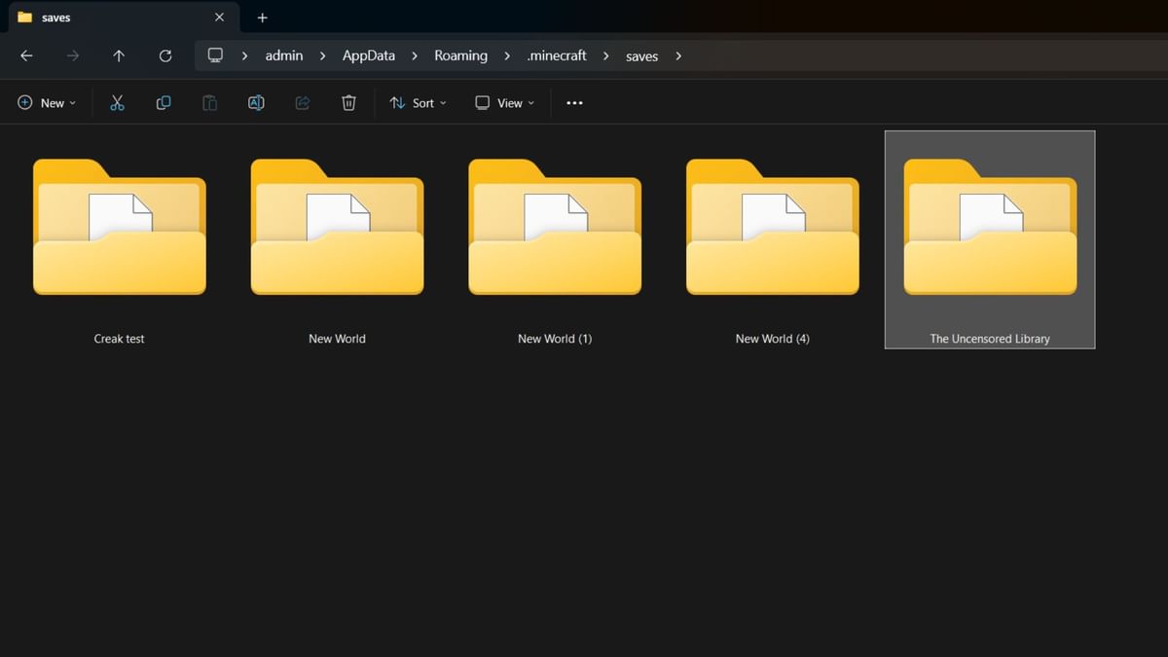Open the Creak test folder
The height and width of the screenshot is (657, 1168).
point(119,227)
